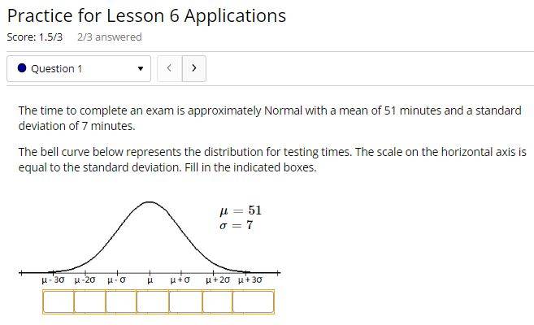Click the μ = 51 label on graph
This screenshot has height=325, width=534.
241,210
